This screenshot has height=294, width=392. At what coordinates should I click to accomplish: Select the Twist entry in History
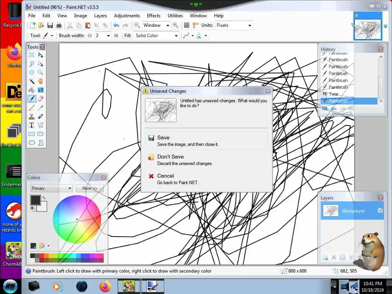pos(349,94)
